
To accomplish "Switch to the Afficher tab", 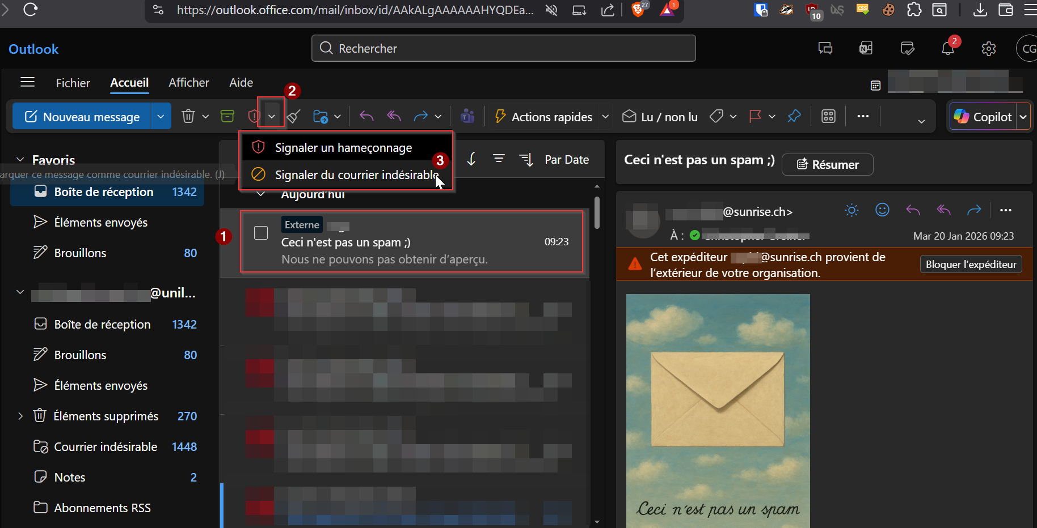I will coord(189,83).
